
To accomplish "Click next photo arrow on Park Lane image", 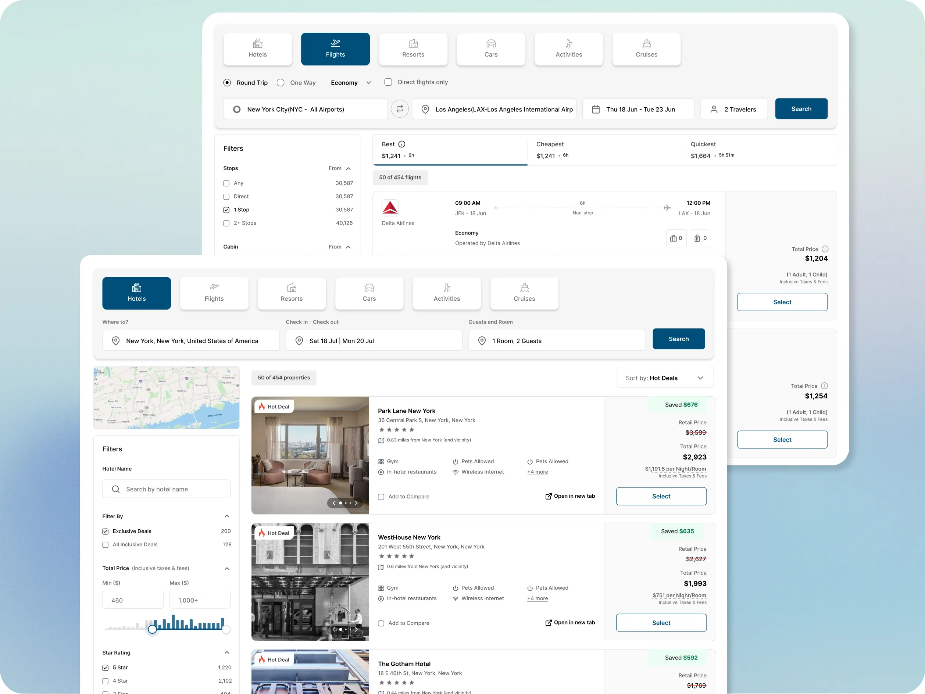I will [x=356, y=503].
